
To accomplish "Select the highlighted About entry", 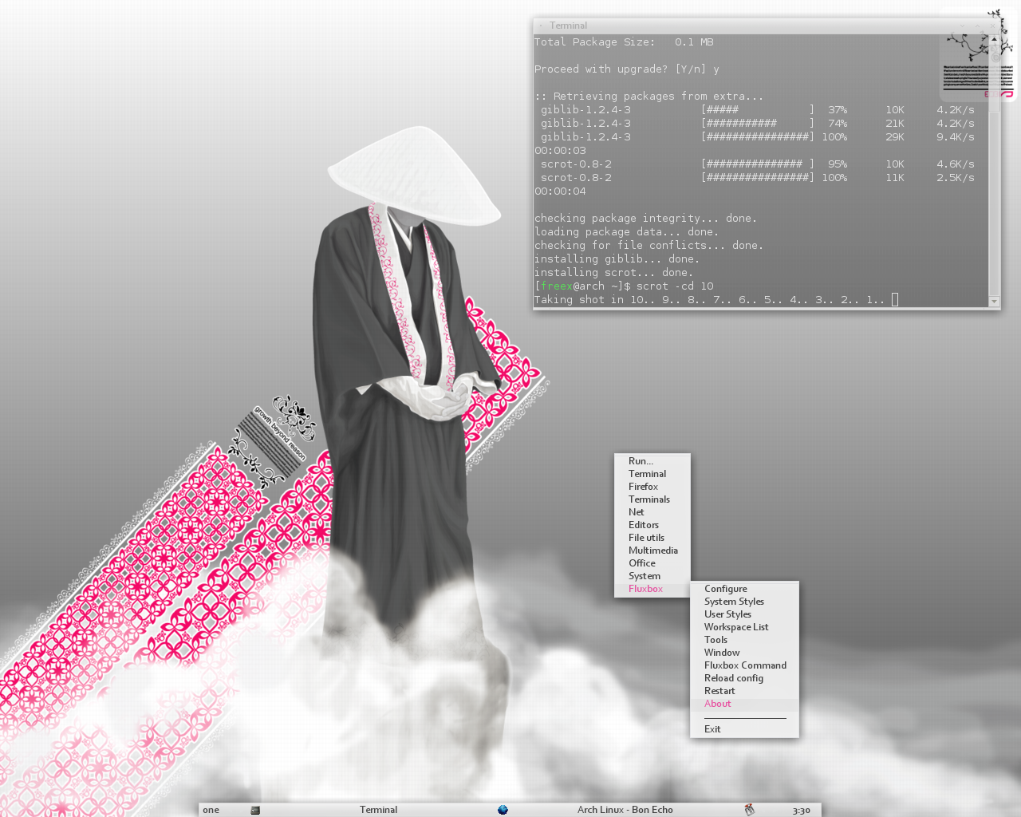I will tap(744, 704).
